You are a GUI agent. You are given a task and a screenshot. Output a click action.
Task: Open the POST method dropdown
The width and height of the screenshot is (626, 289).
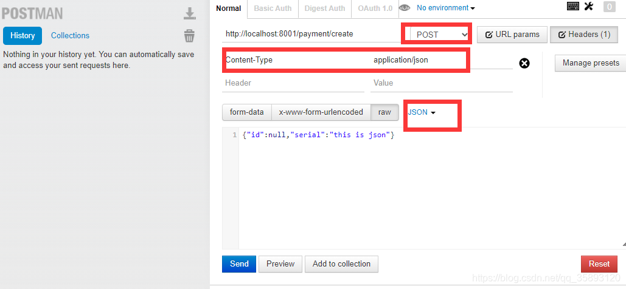point(440,34)
